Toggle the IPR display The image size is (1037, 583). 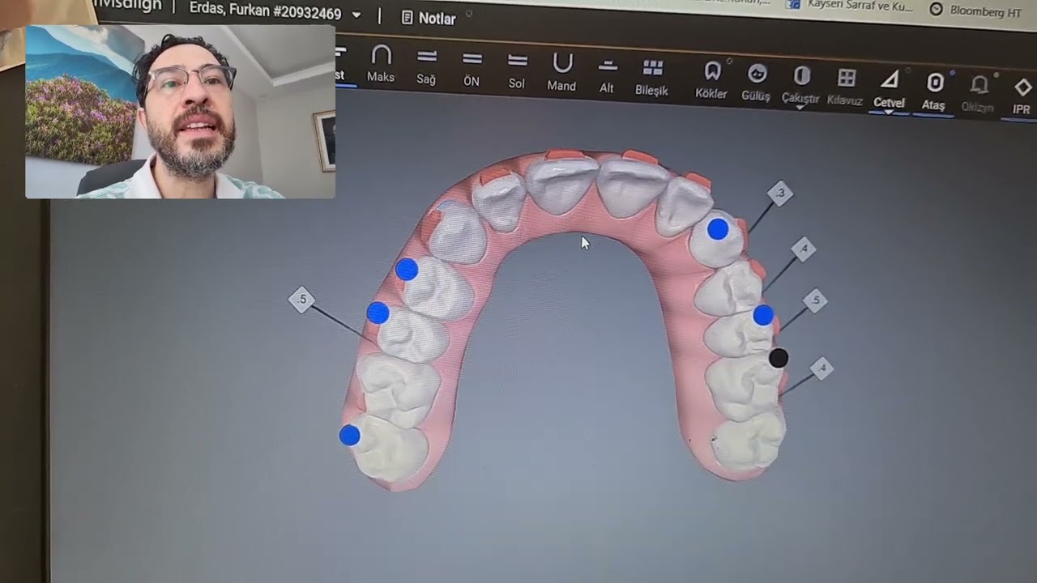click(x=1022, y=96)
